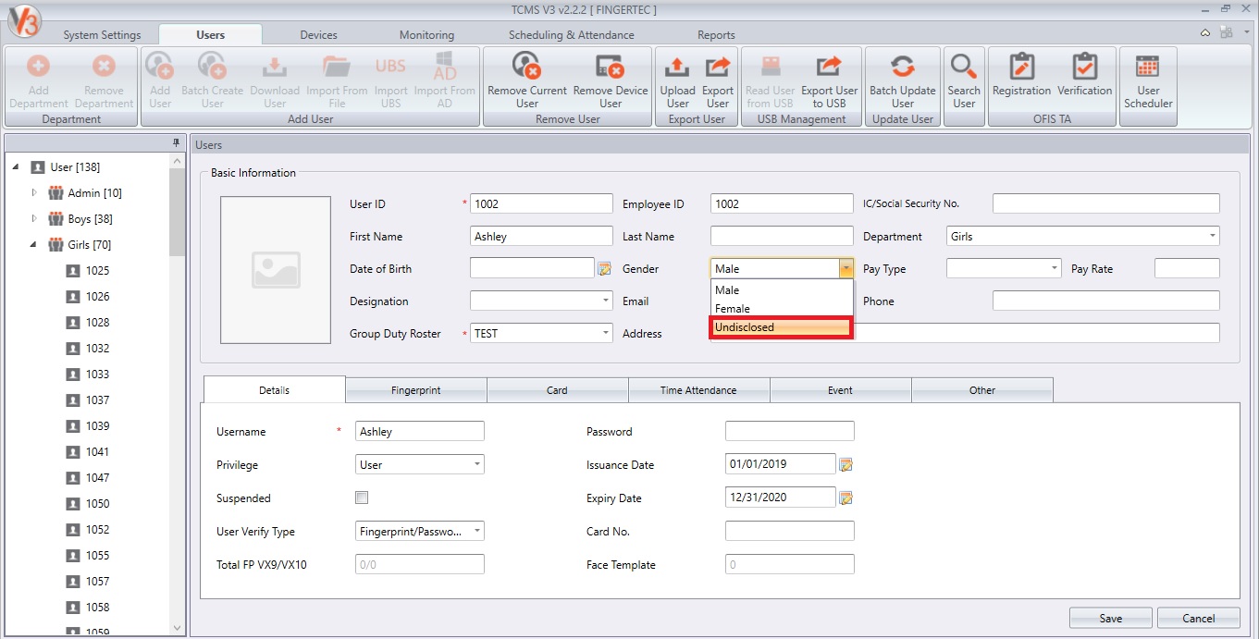The height and width of the screenshot is (639, 1259).
Task: Open the System Settings ribbon tab
Action: (102, 35)
